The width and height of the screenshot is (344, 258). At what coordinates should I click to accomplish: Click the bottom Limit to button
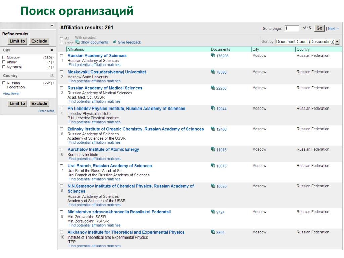[17, 103]
